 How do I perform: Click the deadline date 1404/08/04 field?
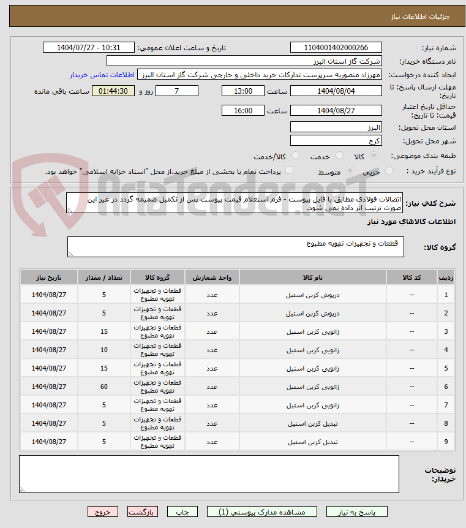click(x=336, y=91)
